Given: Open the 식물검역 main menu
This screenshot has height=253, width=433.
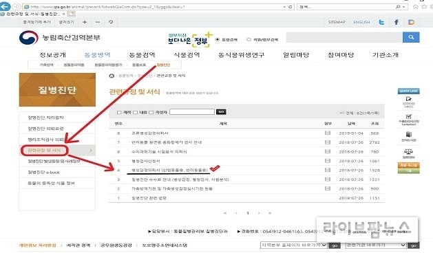Looking at the screenshot, I should tap(187, 55).
